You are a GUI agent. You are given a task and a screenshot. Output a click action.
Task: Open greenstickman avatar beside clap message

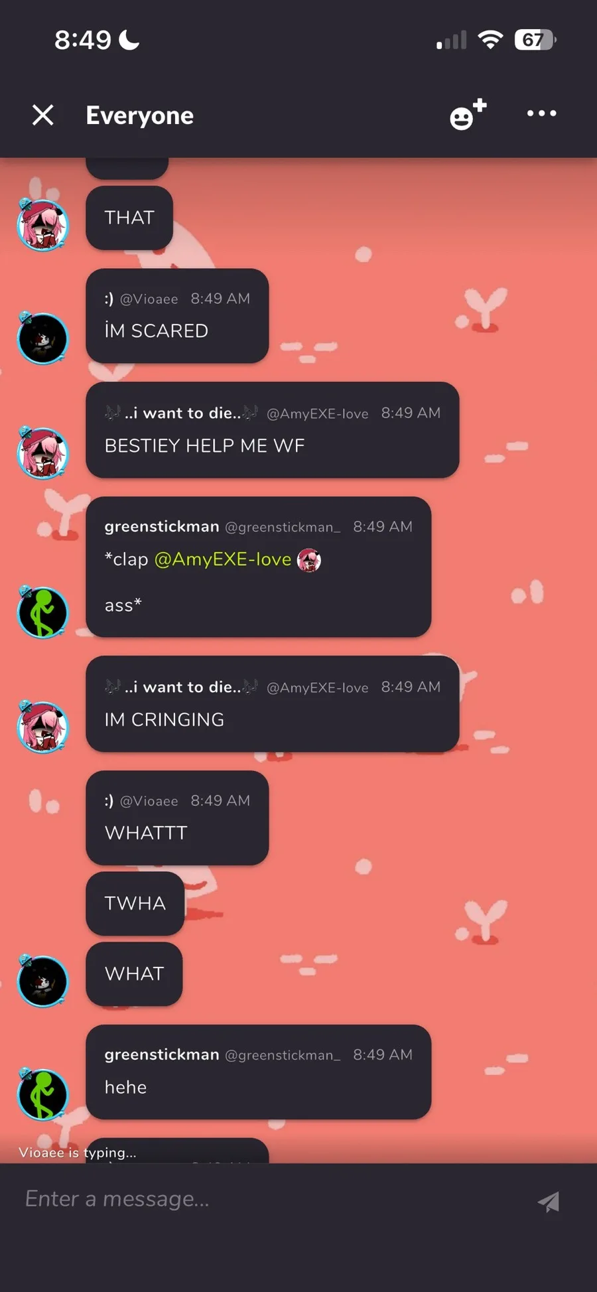tap(42, 612)
